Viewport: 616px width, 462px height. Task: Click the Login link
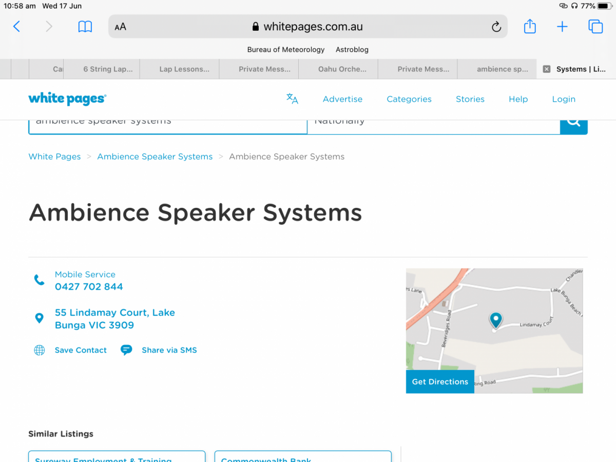click(564, 99)
